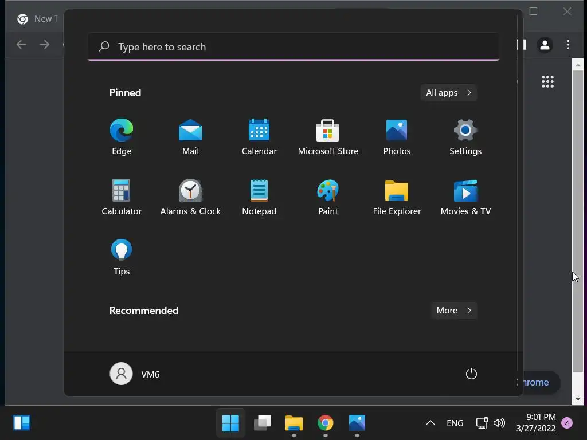Open File Explorer from pinned apps
587x440 pixels.
tap(397, 197)
